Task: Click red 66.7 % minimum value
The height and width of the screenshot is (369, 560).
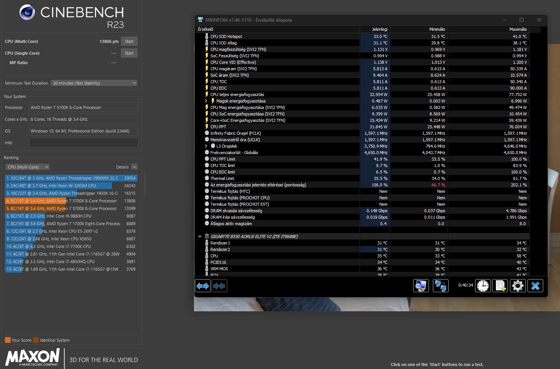Action: tap(438, 185)
